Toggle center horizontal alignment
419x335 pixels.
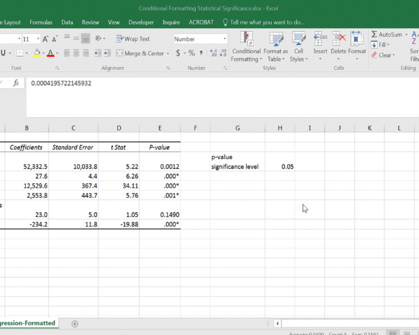[x=76, y=54]
